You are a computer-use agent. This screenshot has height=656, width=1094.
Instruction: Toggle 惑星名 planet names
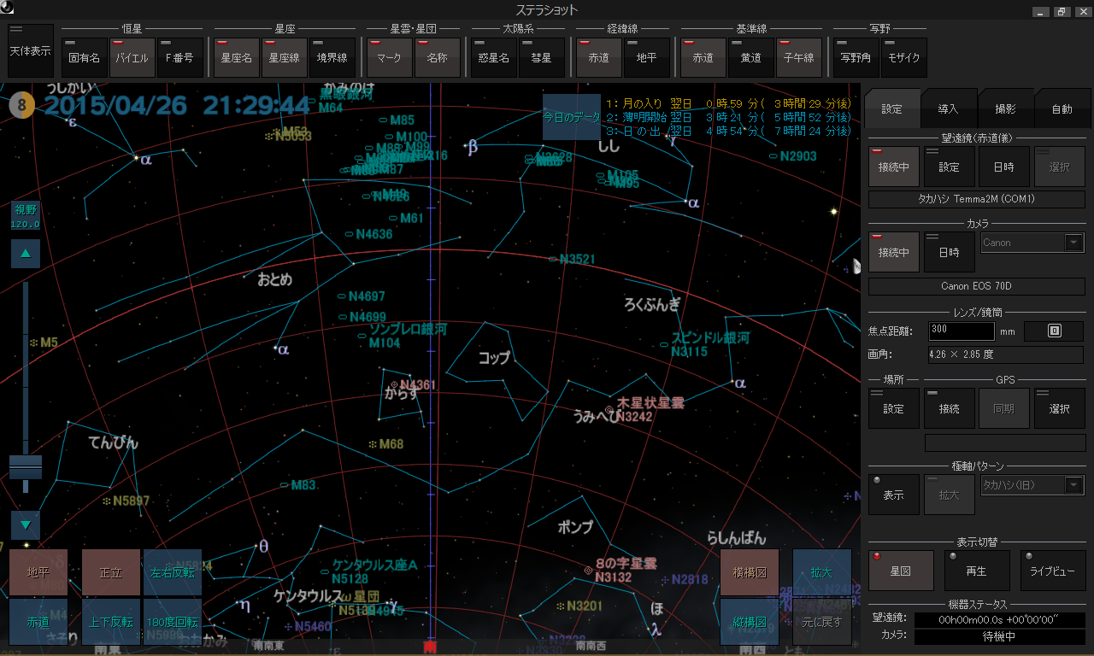(x=494, y=58)
